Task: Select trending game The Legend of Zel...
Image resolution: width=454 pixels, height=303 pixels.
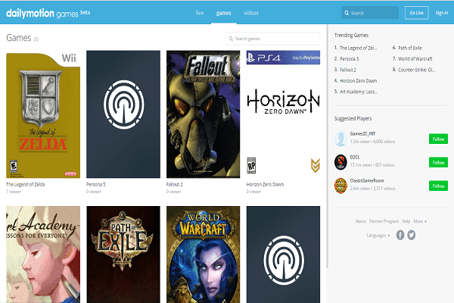Action: tap(358, 48)
